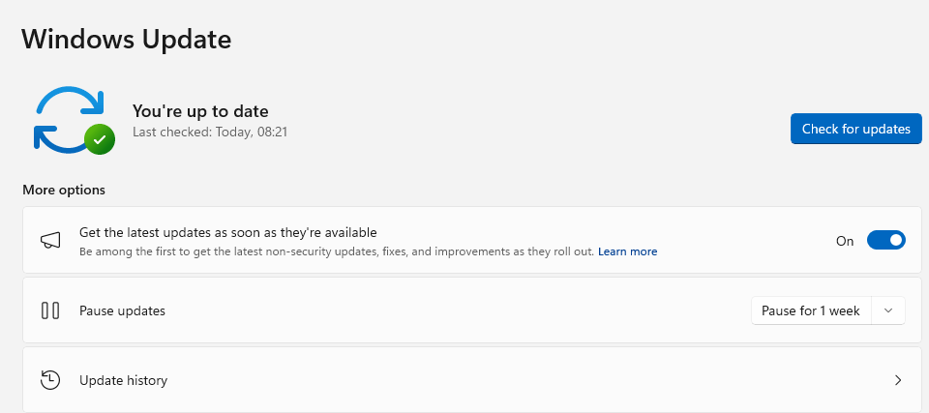Expand the pause duration dropdown chevron
The height and width of the screenshot is (413, 929).
pyautogui.click(x=888, y=310)
